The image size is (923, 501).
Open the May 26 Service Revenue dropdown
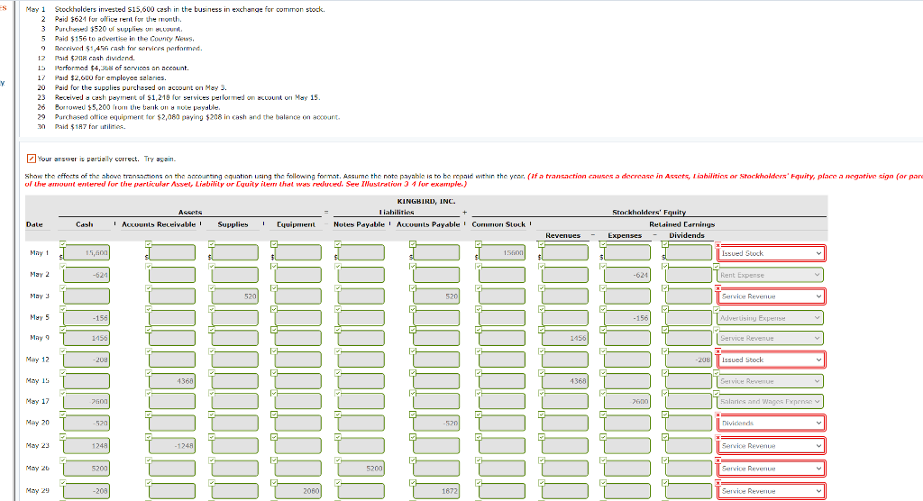pyautogui.click(x=771, y=469)
